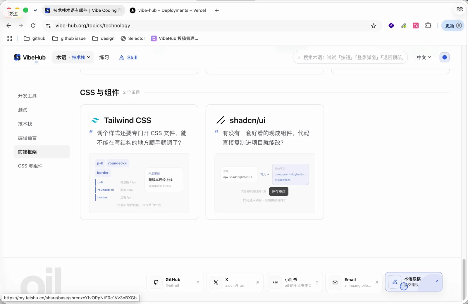
Task: Switch to 技术栈术语有哪些 Vibe Coding tab
Action: tap(83, 11)
